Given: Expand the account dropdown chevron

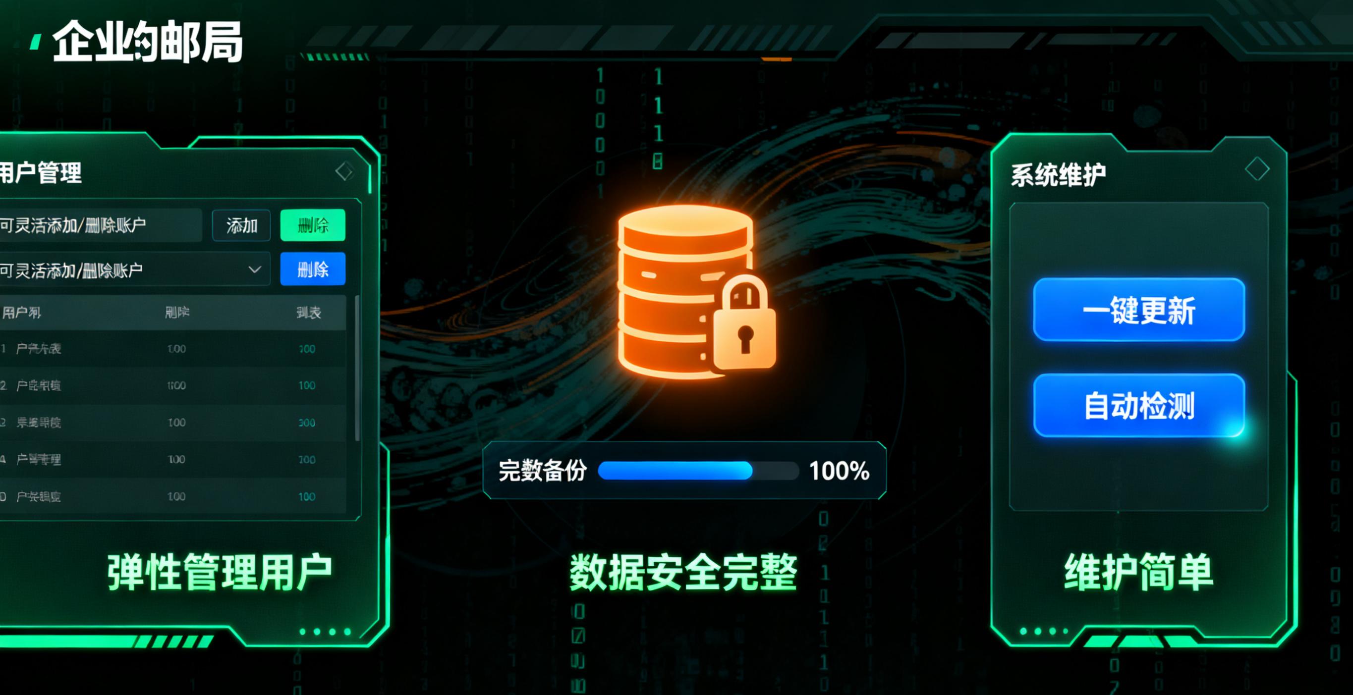Looking at the screenshot, I should coord(255,269).
